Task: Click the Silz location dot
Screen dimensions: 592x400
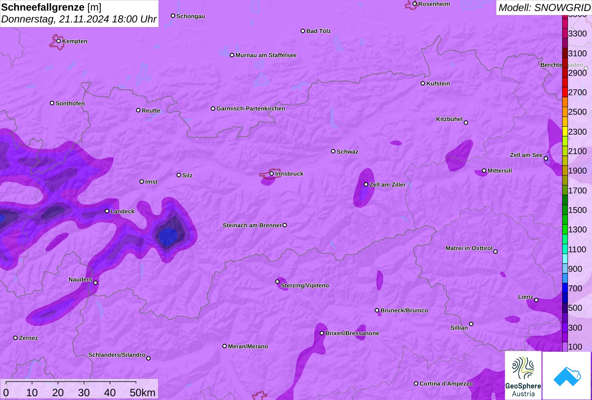Action: (179, 175)
